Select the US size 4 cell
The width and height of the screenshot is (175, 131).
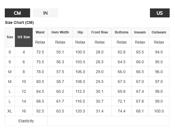(x=24, y=52)
